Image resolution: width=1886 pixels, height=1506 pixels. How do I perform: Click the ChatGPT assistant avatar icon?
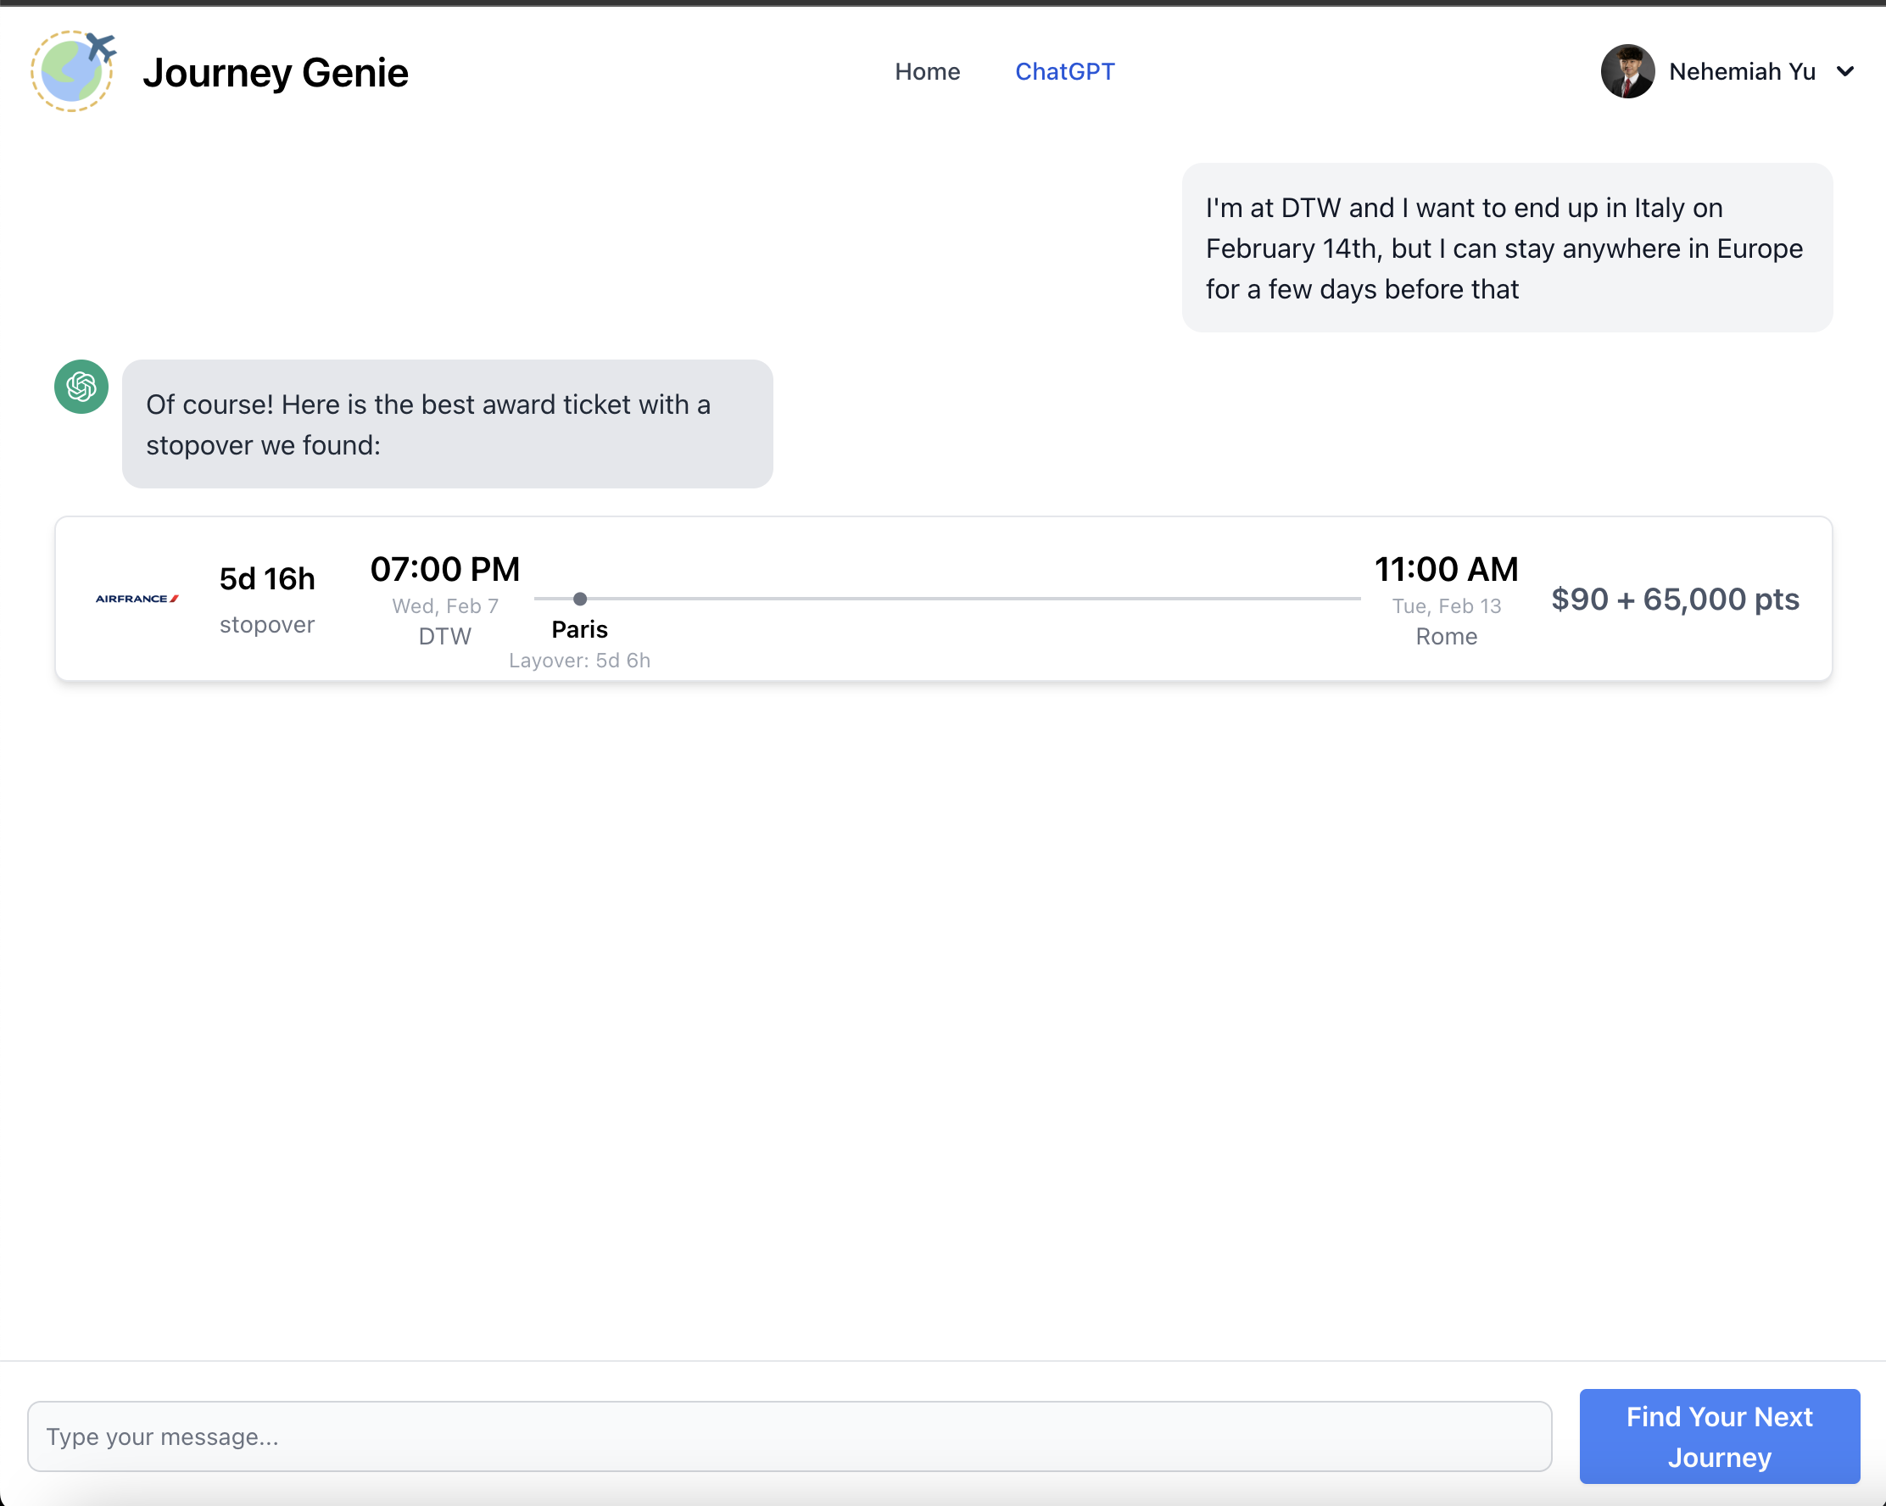pos(81,387)
